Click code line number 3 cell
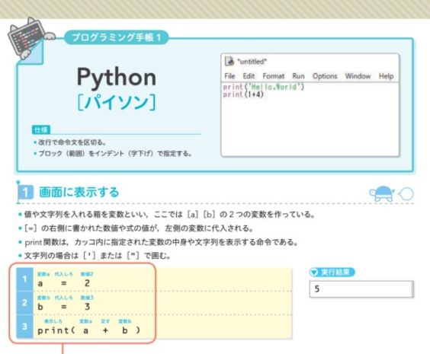430x354 pixels. tap(24, 327)
